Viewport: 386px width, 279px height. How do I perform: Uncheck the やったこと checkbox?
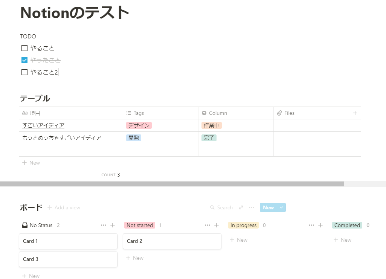(x=24, y=60)
